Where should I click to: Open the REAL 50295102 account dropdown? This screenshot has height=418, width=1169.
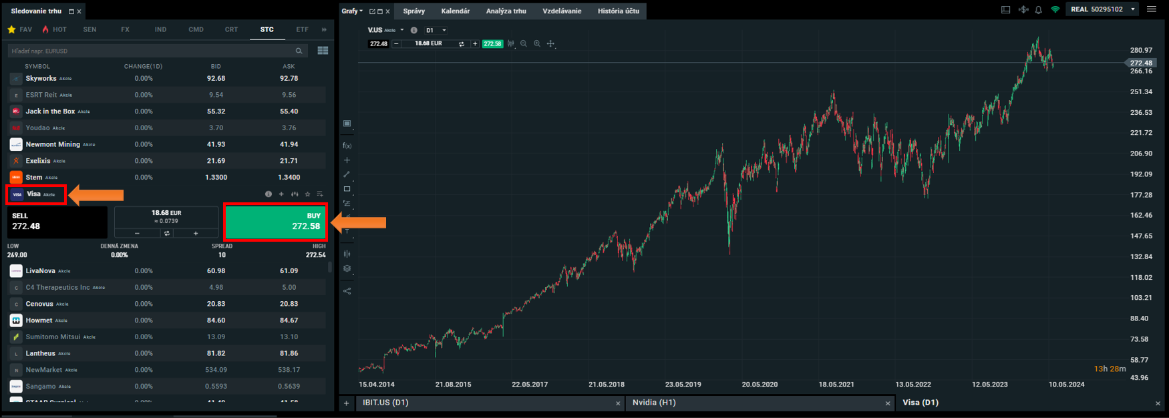[x=1133, y=9]
